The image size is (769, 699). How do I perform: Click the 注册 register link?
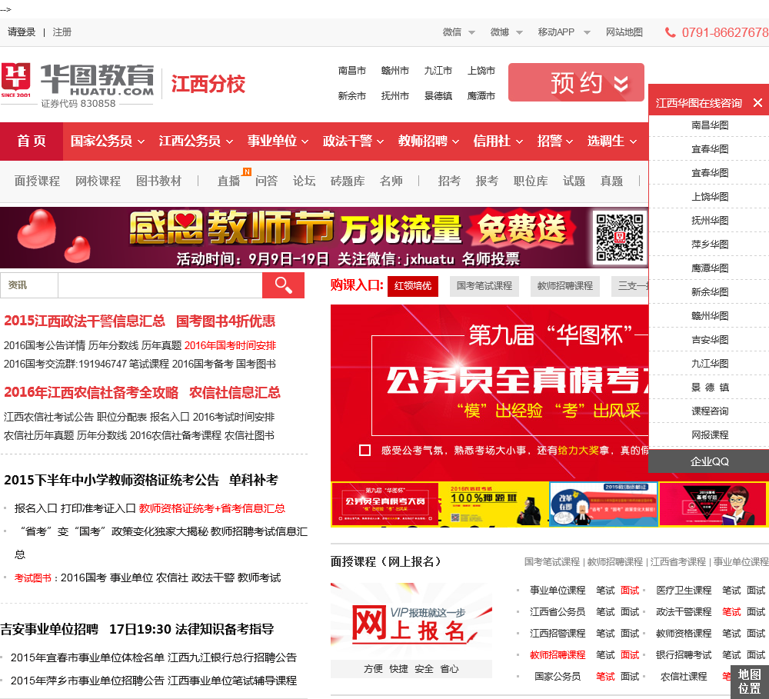pyautogui.click(x=62, y=32)
